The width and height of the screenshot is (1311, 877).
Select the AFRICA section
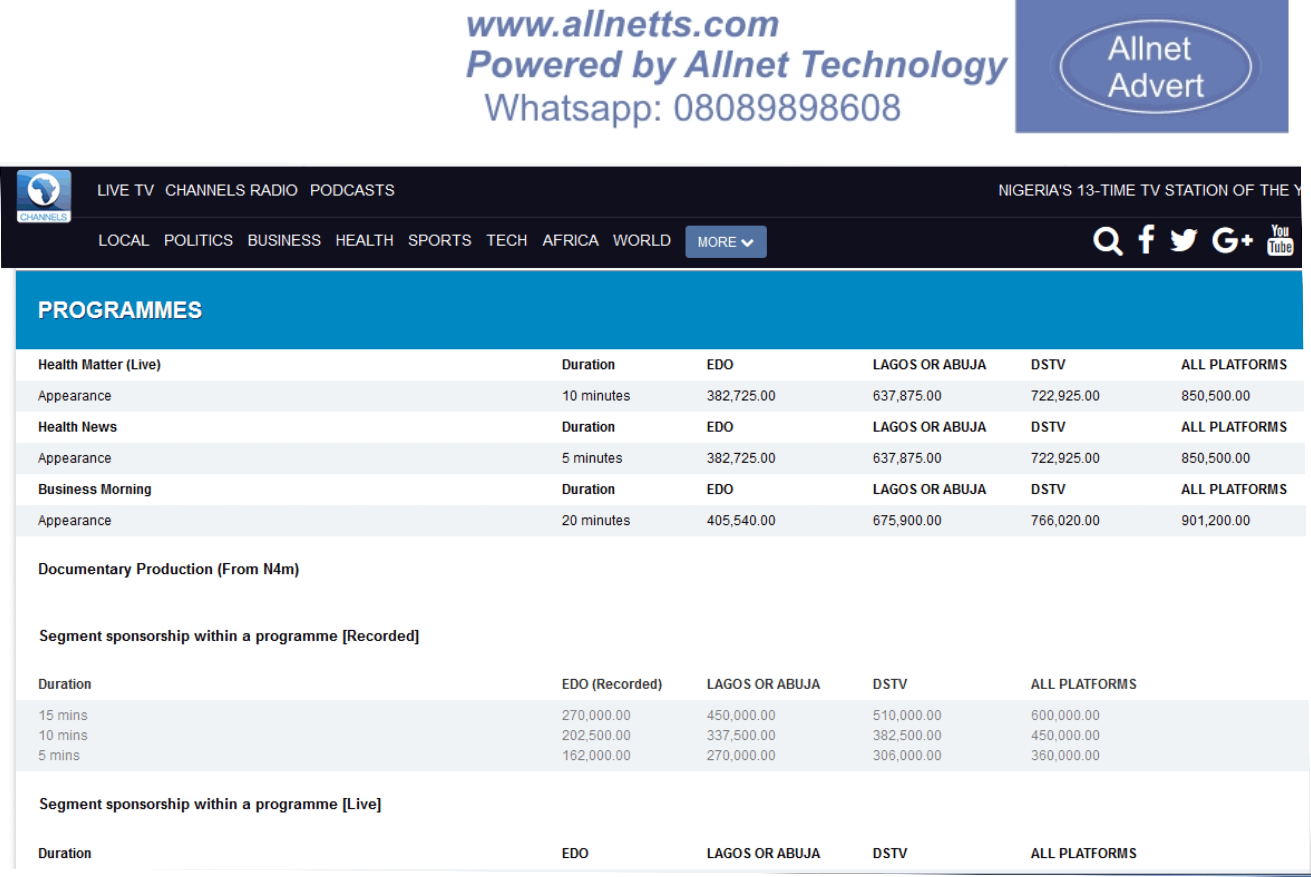570,240
